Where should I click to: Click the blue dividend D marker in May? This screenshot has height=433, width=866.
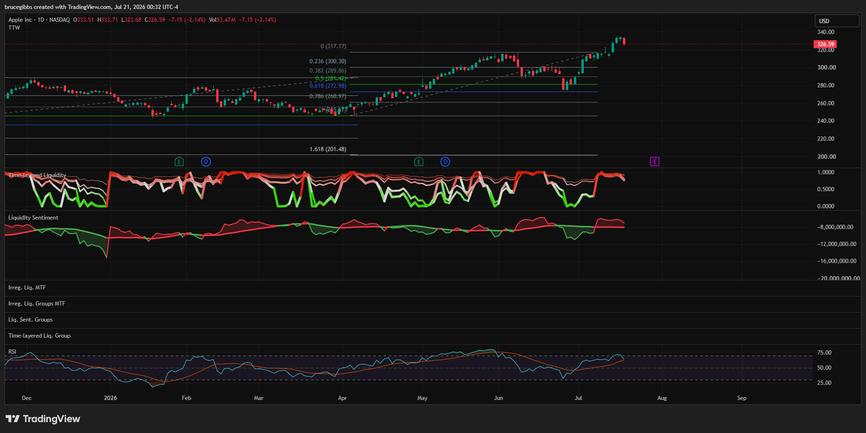coord(445,162)
